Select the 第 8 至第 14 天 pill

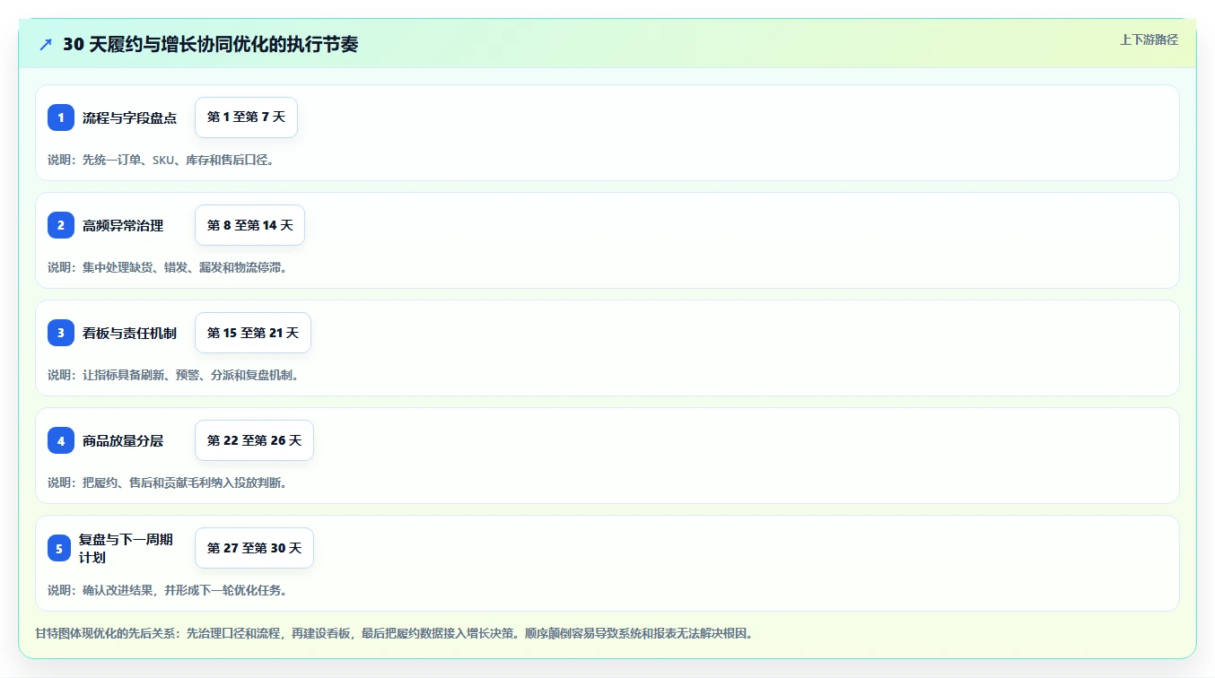coord(249,225)
